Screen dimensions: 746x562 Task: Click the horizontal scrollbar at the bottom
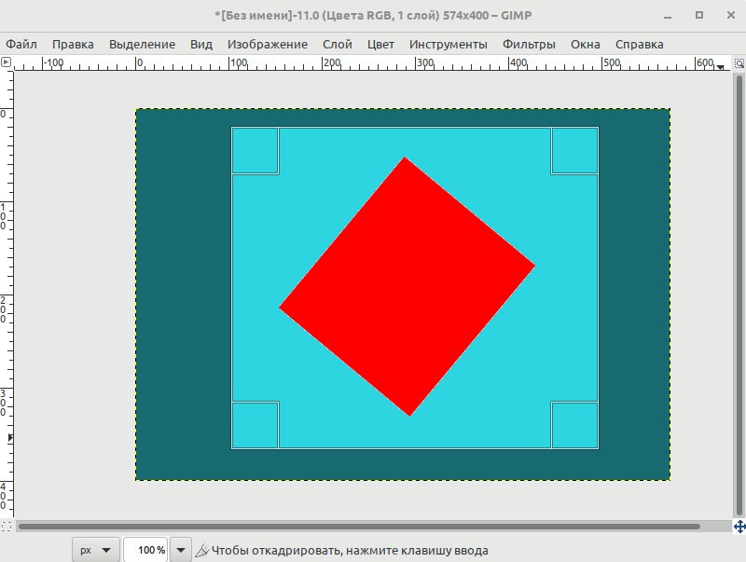359,527
